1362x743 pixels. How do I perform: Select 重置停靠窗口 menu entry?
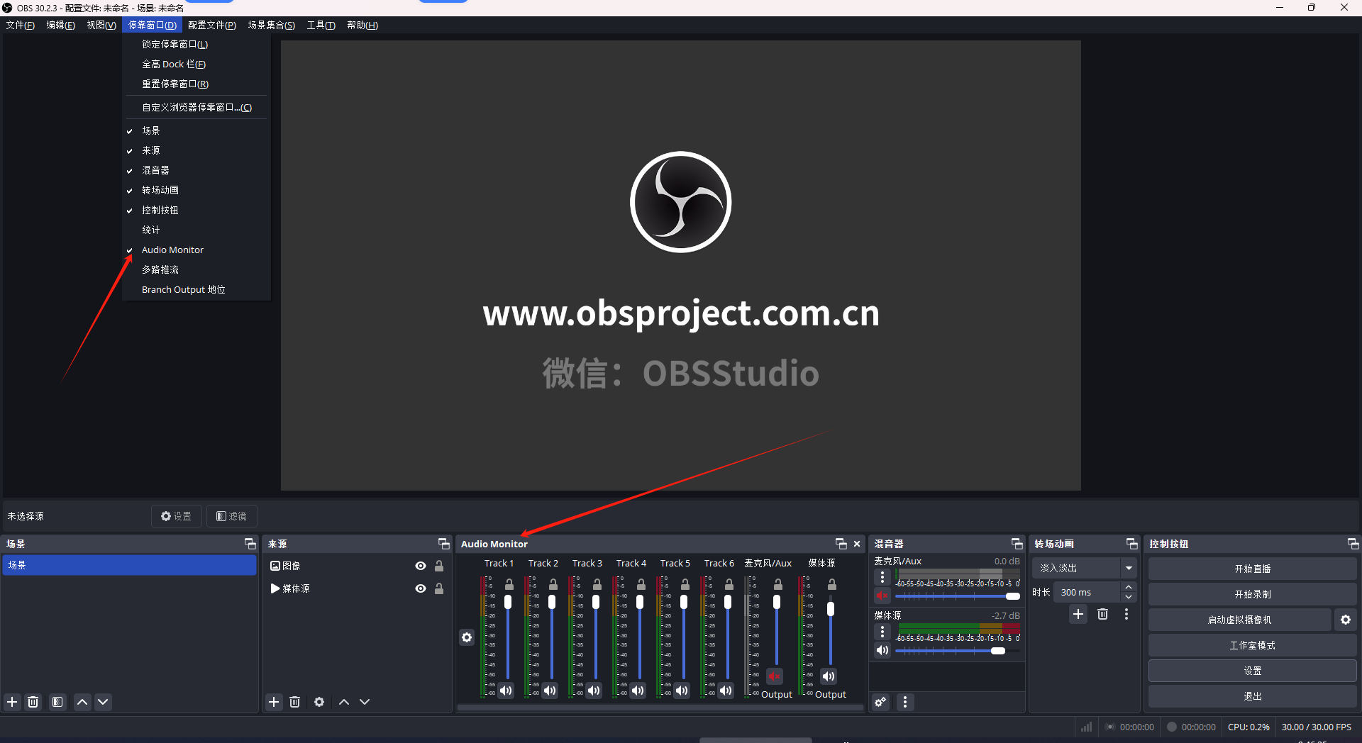[196, 84]
